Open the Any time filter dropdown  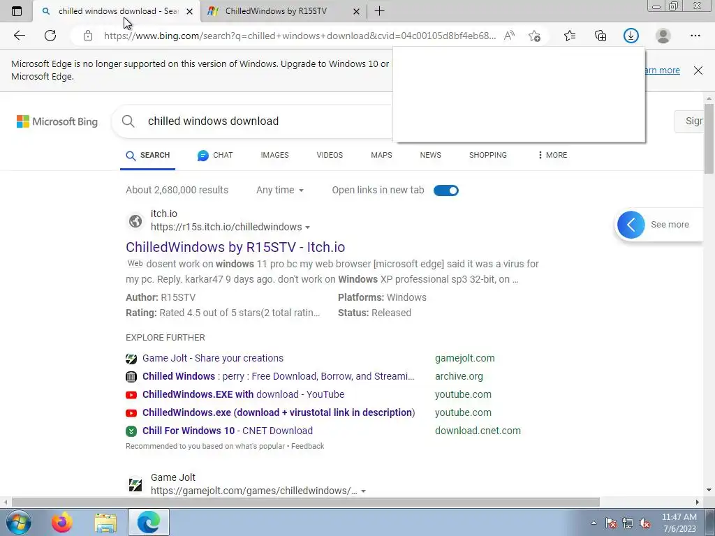click(x=279, y=190)
